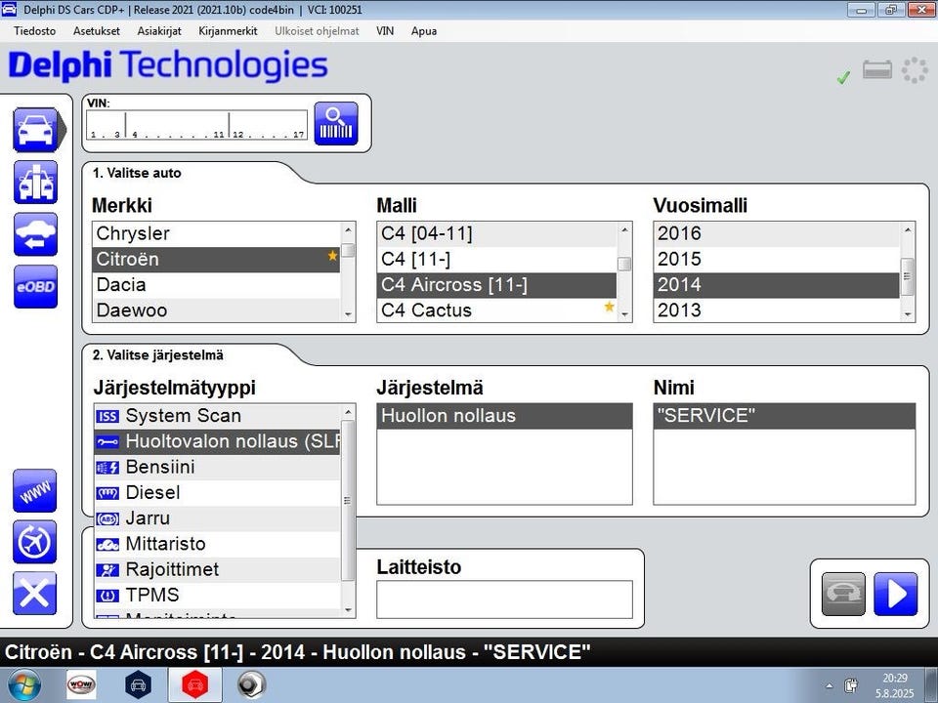Open the Asiakirjat menu
The image size is (938, 703).
[159, 31]
